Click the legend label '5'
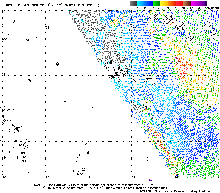Screen dimensions: 220x193 137,8
